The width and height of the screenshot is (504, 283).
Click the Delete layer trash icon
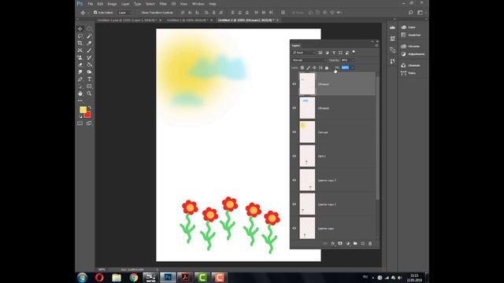click(x=370, y=244)
